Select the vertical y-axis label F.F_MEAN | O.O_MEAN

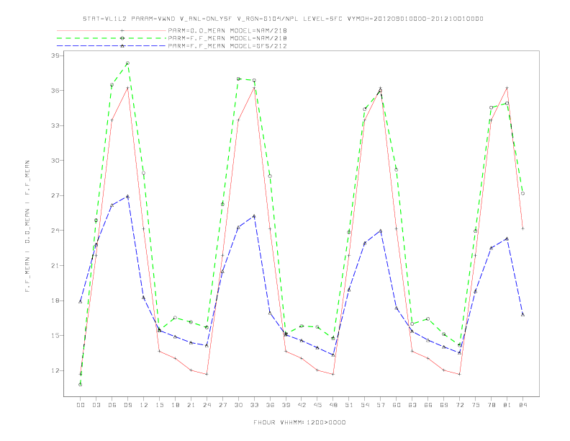click(x=27, y=226)
